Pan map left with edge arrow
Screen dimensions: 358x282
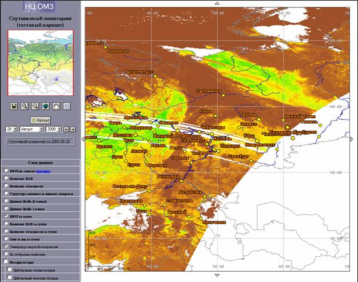[x=83, y=139]
